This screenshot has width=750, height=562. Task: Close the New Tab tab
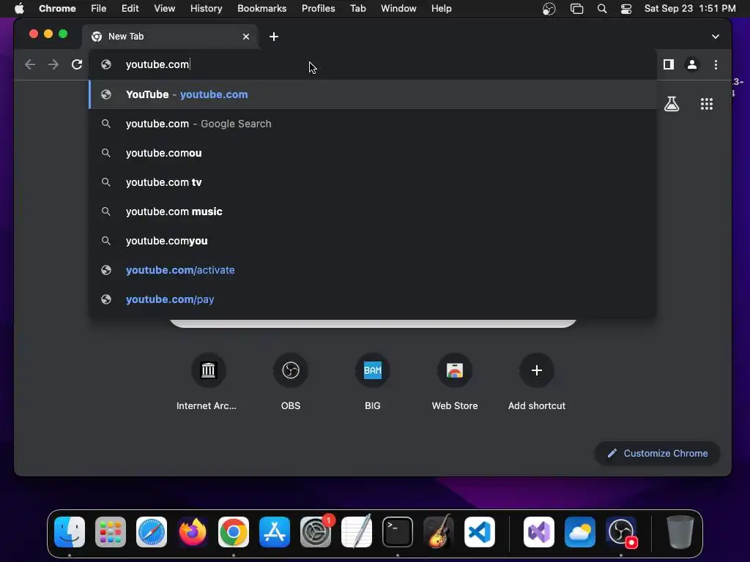(x=246, y=37)
